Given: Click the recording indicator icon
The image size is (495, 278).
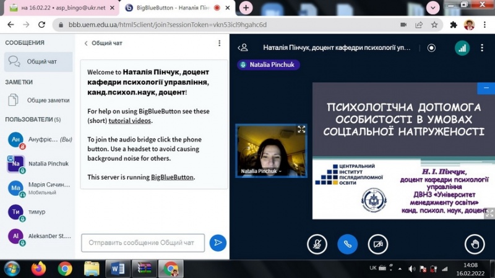Looking at the screenshot, I should point(431,48).
